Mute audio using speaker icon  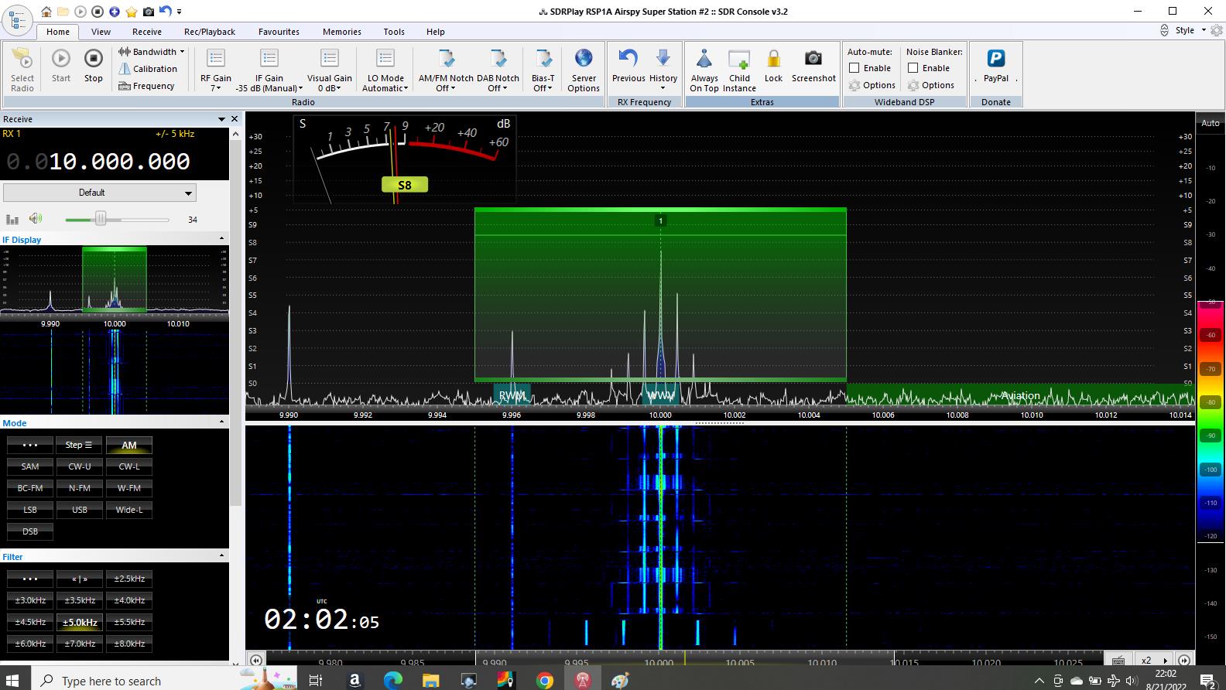tap(36, 219)
